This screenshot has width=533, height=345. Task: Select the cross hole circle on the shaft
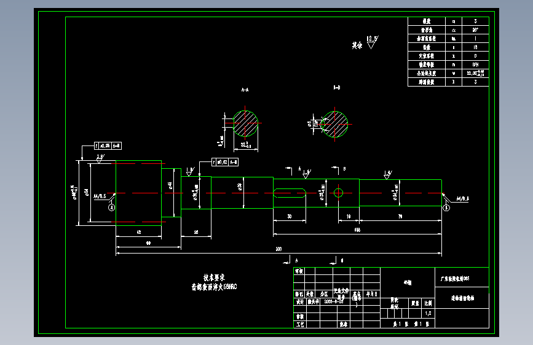tap(338, 193)
